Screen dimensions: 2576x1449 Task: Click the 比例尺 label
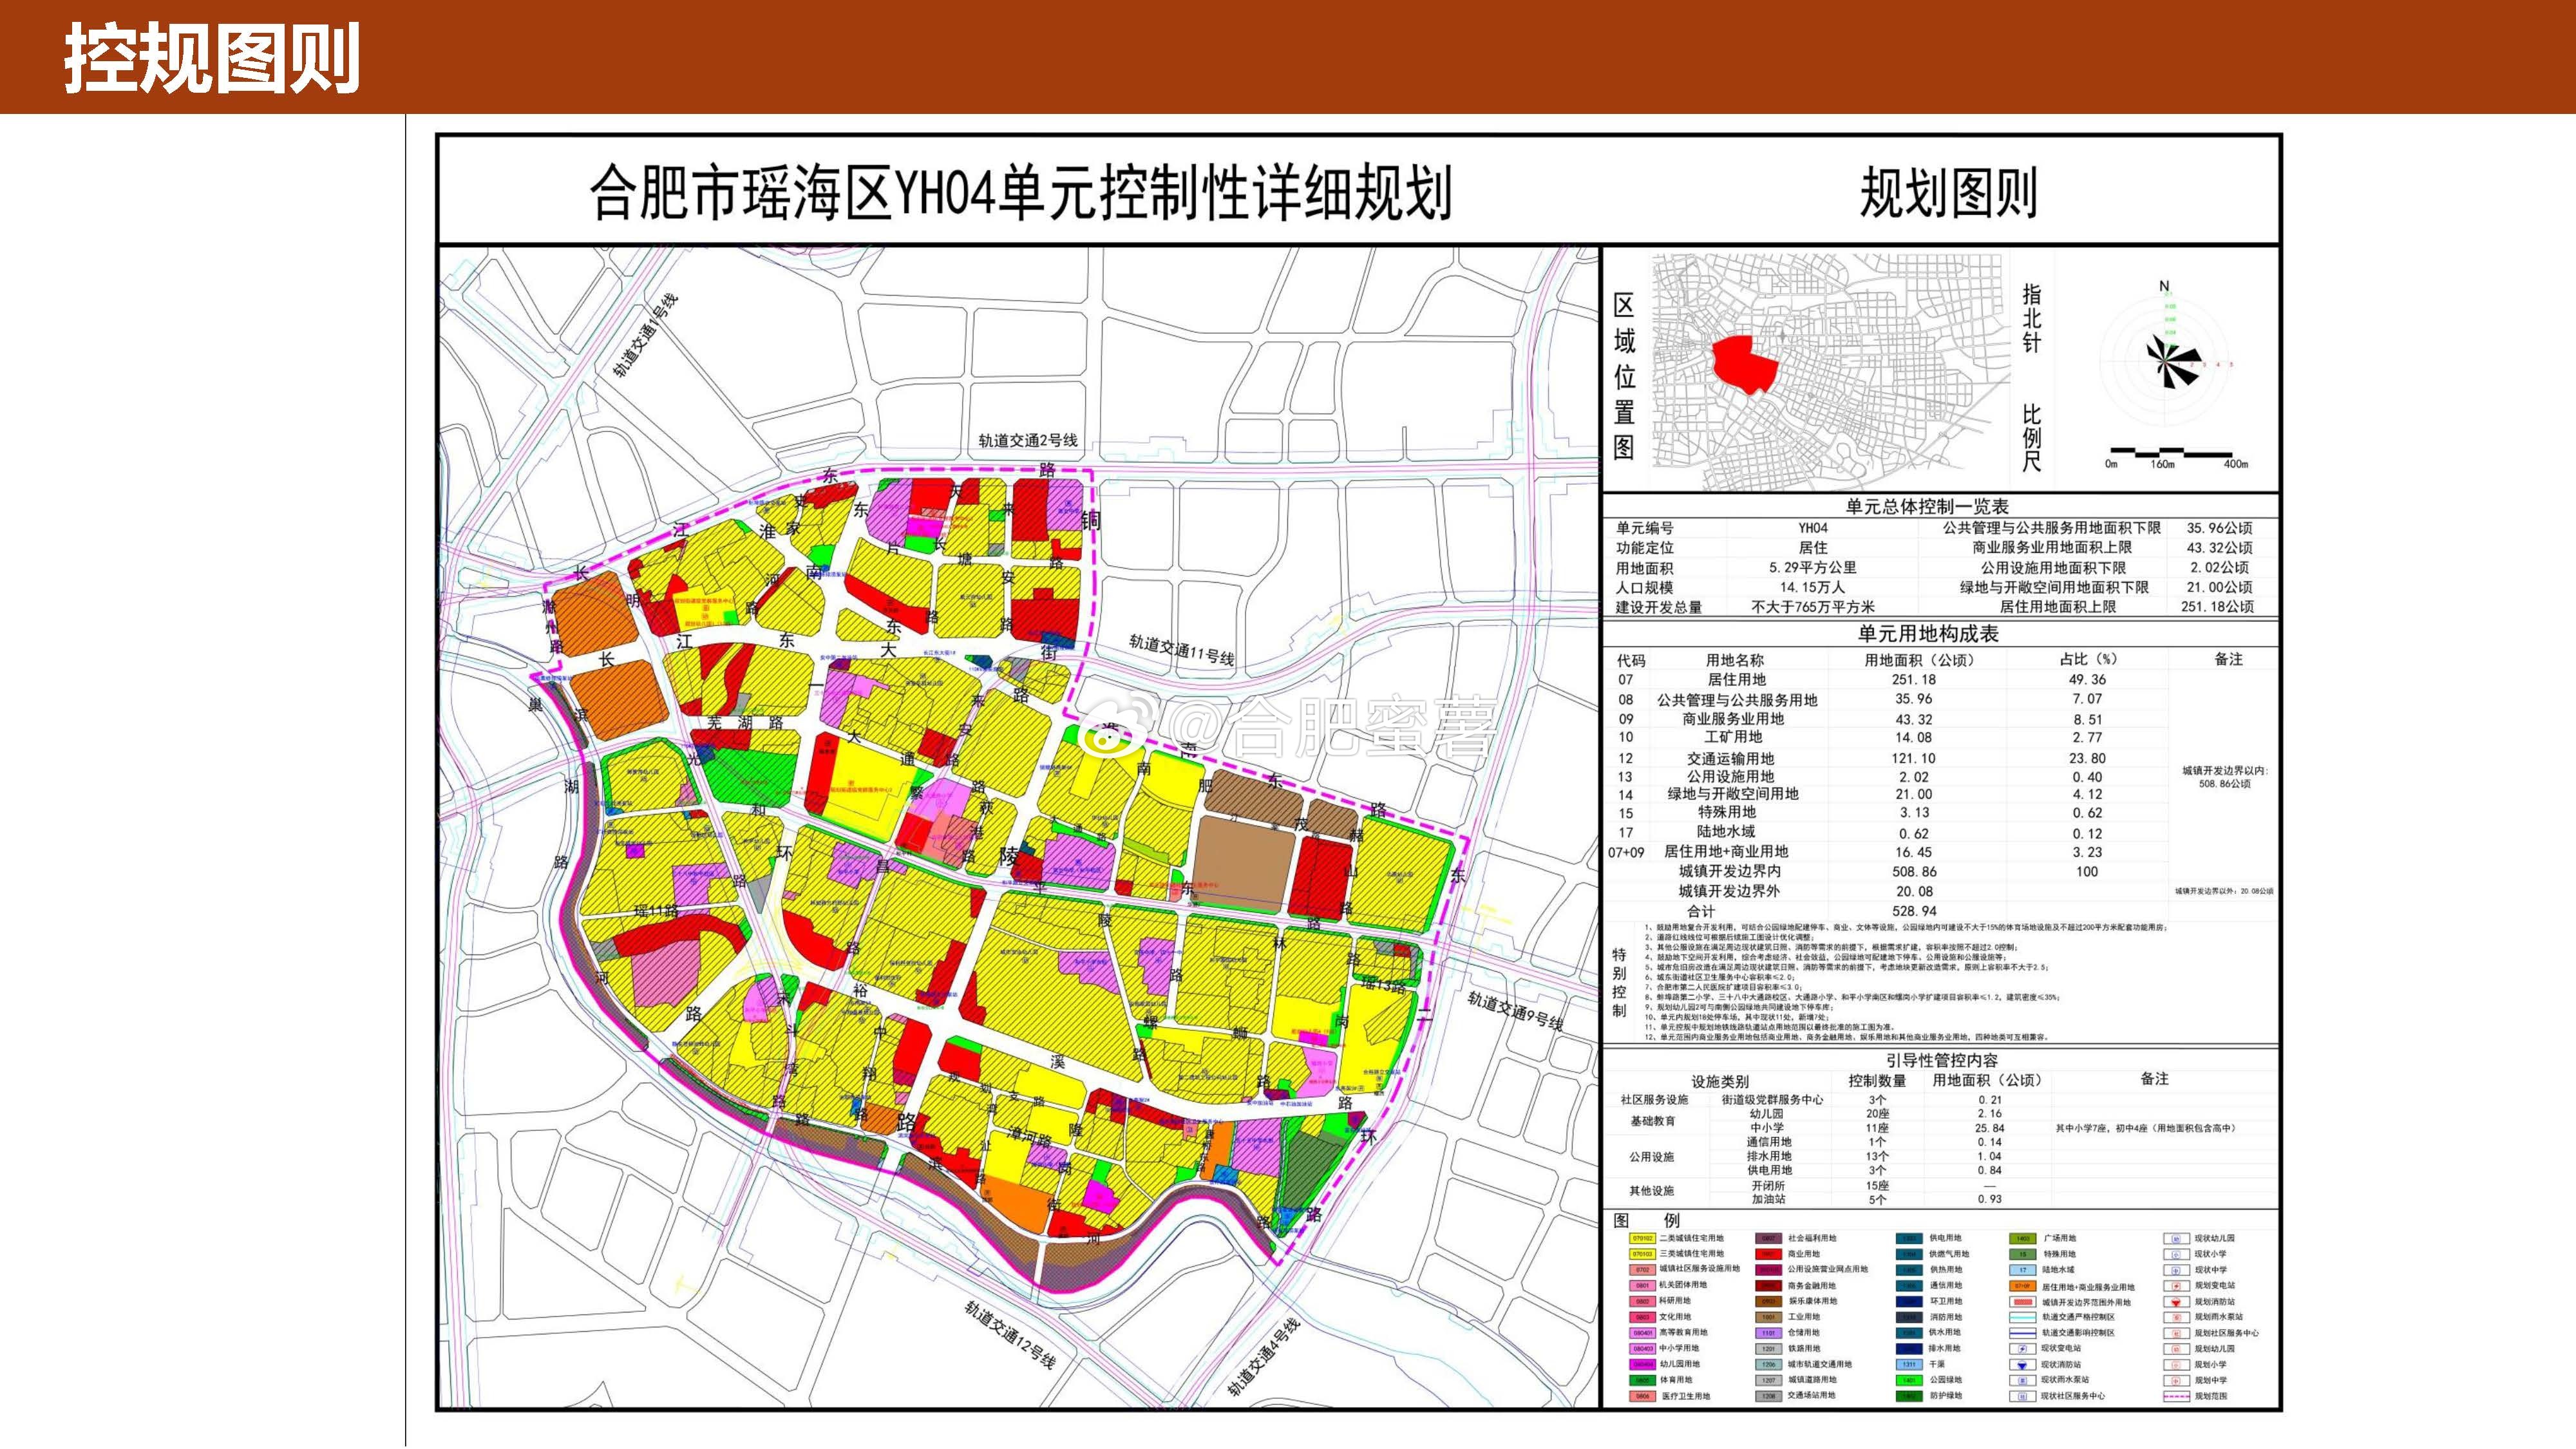pyautogui.click(x=2032, y=437)
